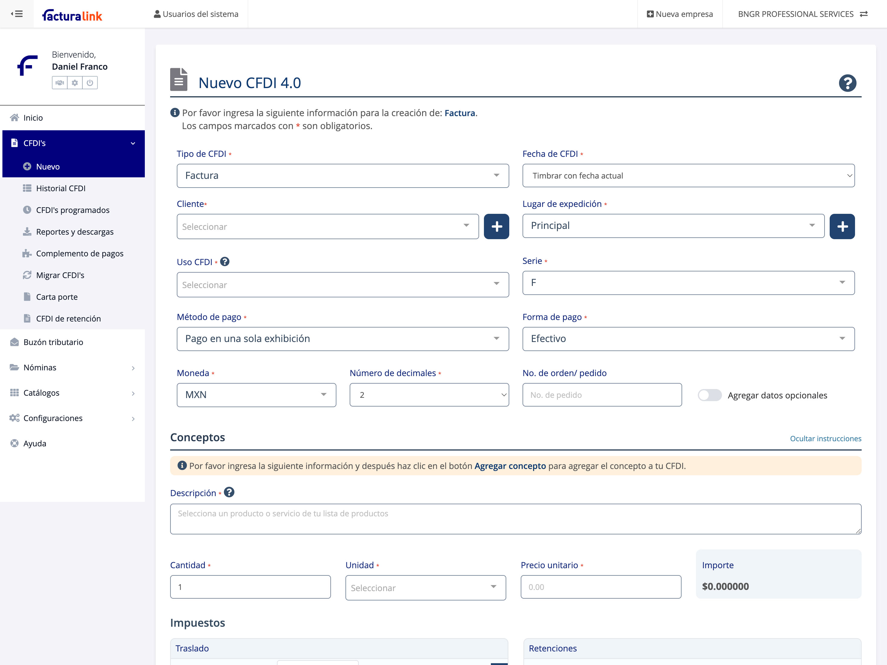Add new Lugar de expedición with plus
Image resolution: width=887 pixels, height=665 pixels.
coord(842,226)
